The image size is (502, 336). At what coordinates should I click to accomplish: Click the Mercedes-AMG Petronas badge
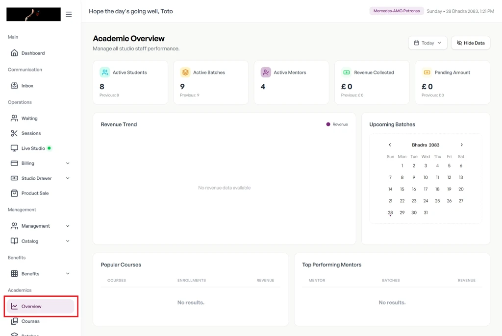(396, 11)
